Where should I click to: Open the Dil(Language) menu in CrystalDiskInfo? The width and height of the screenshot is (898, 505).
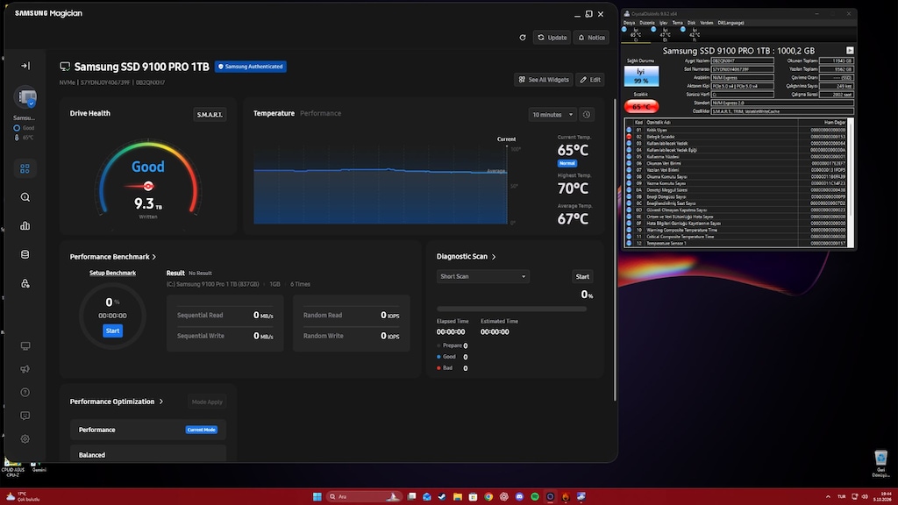[731, 23]
